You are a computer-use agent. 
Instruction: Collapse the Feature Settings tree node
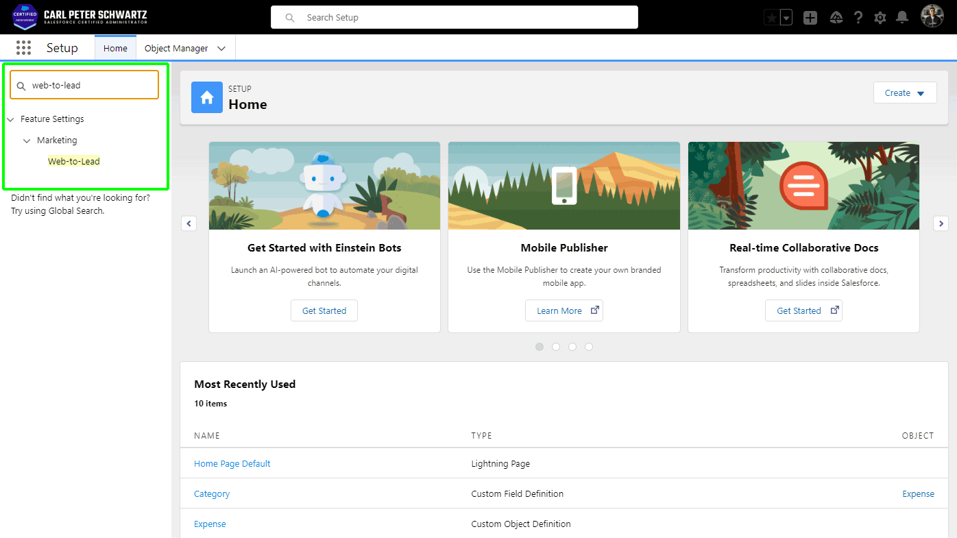(x=10, y=119)
